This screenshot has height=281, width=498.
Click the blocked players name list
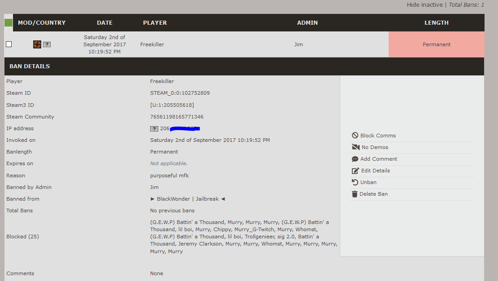[243, 237]
